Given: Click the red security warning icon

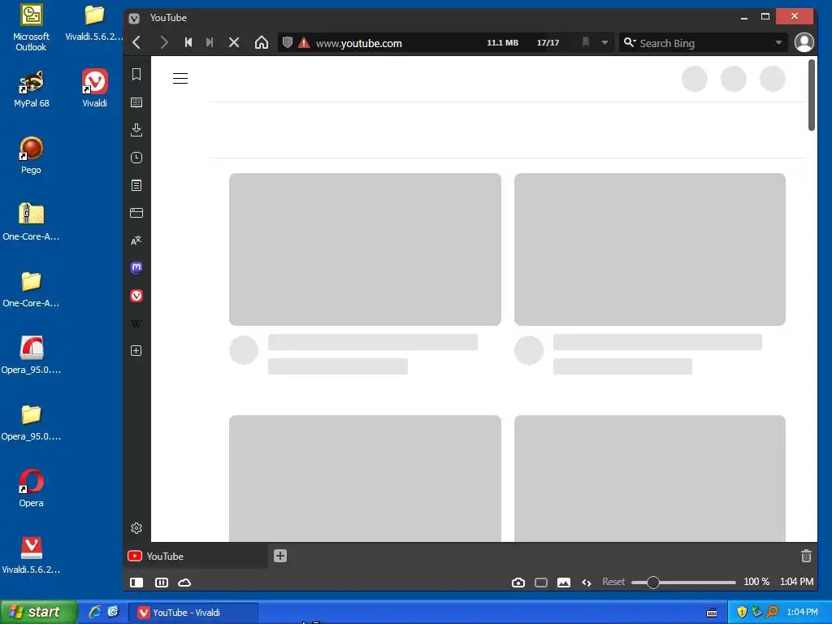Looking at the screenshot, I should point(304,42).
